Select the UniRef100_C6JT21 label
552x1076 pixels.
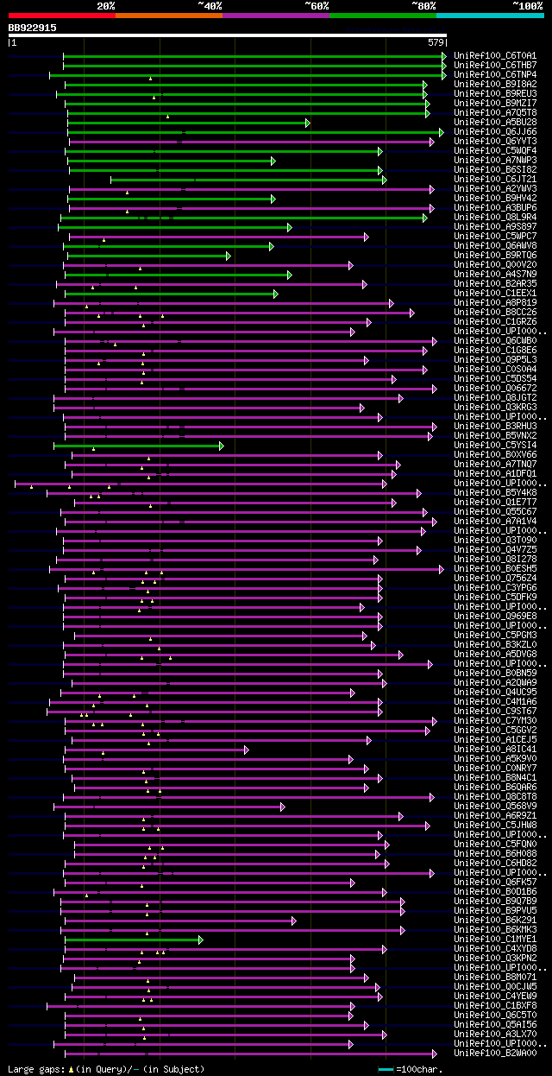tap(495, 179)
